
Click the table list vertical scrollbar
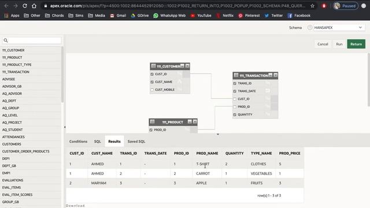coord(62,75)
